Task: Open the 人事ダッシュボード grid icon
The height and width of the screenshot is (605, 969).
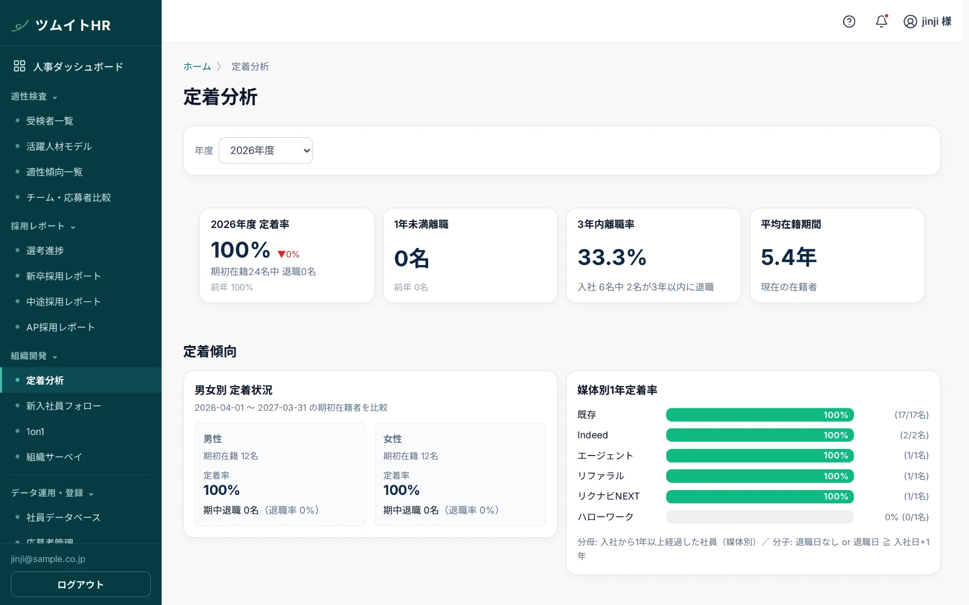Action: [19, 66]
